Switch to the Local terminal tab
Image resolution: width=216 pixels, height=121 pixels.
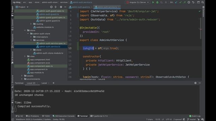(x=45, y=83)
